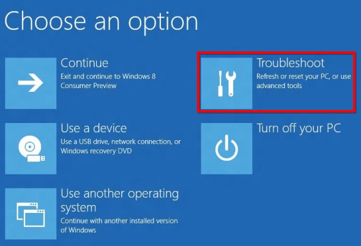Image resolution: width=361 pixels, height=246 pixels.
Task: Click 'Continue with another installed version' text
Action: [x=119, y=221]
